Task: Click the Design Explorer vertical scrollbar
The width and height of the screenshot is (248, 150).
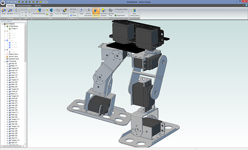Action: [x=25, y=84]
